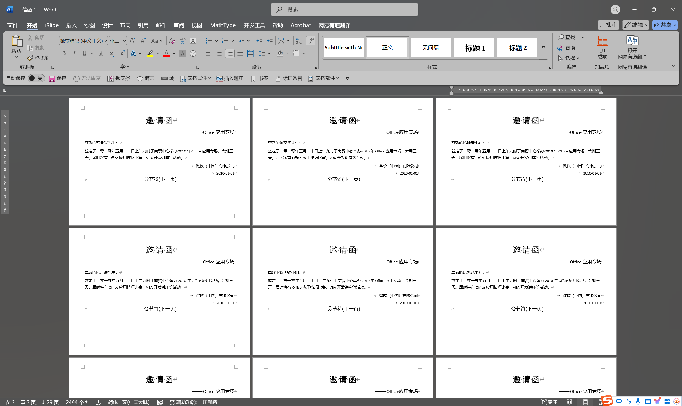The image size is (682, 406).
Task: Open the File (文件) tab
Action: (x=12, y=25)
